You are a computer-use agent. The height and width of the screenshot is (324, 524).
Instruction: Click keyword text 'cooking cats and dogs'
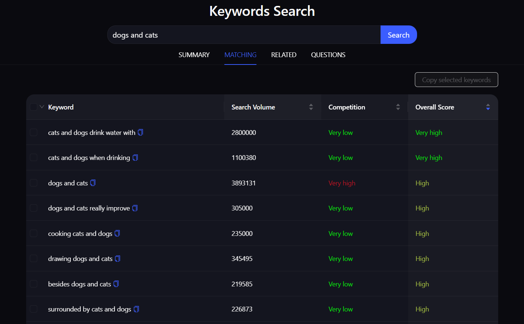point(80,234)
